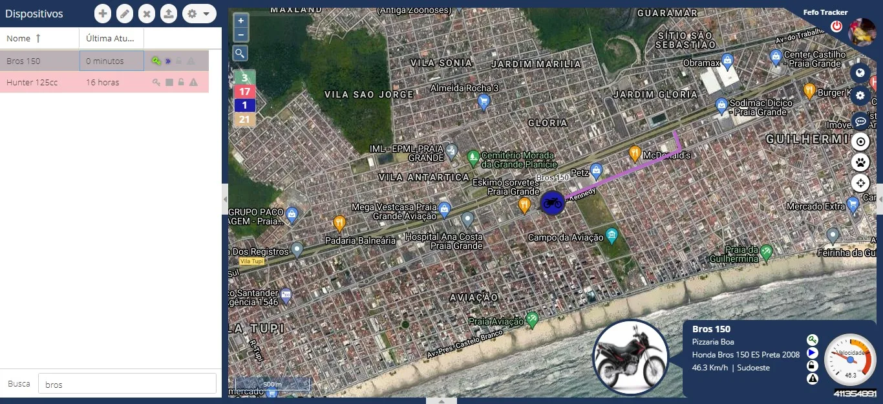Focus the Busca search field
The image size is (883, 404).
(127, 383)
